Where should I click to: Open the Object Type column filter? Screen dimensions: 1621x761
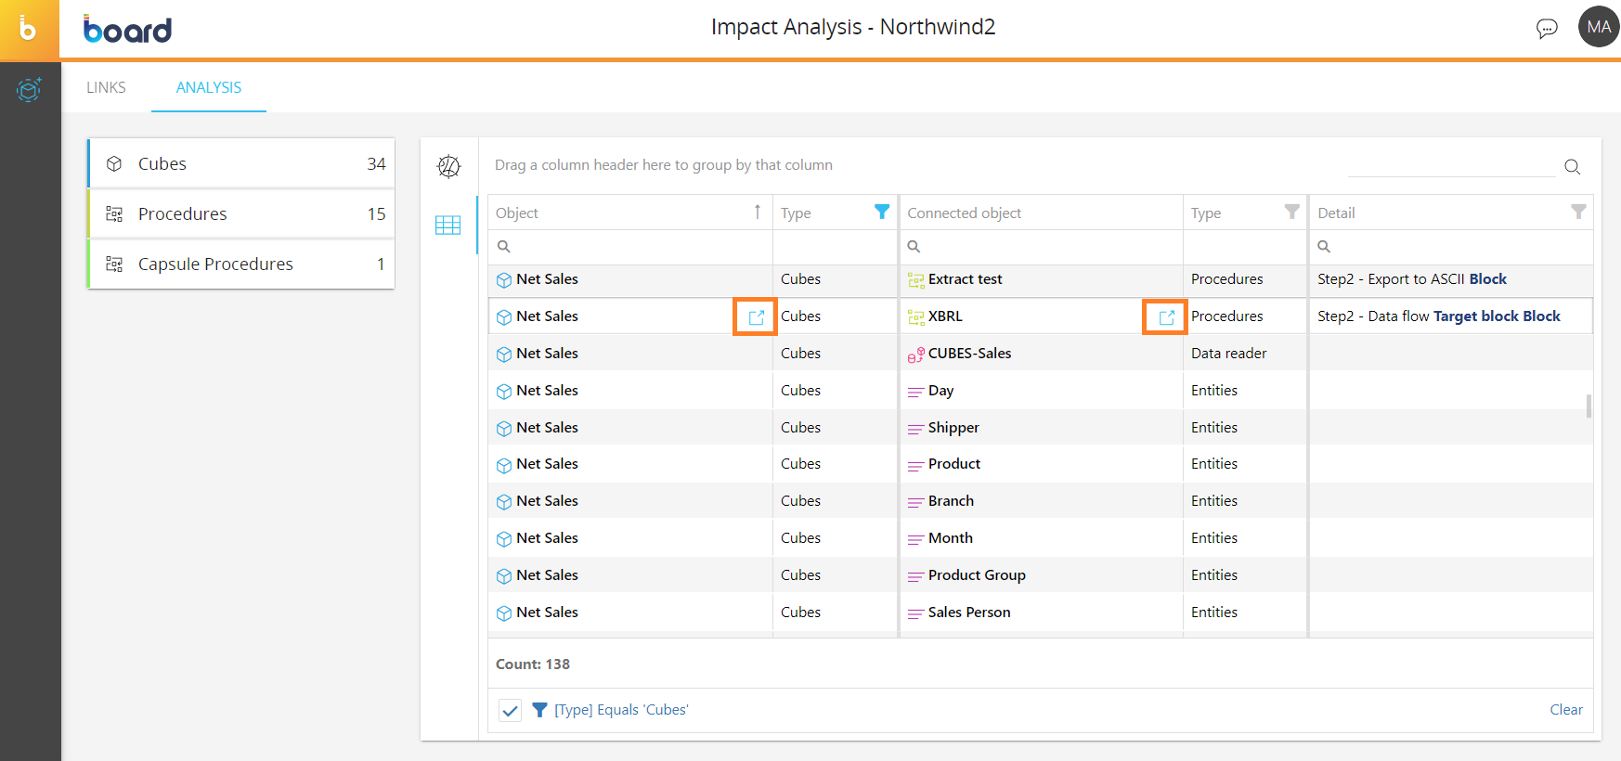pos(881,213)
